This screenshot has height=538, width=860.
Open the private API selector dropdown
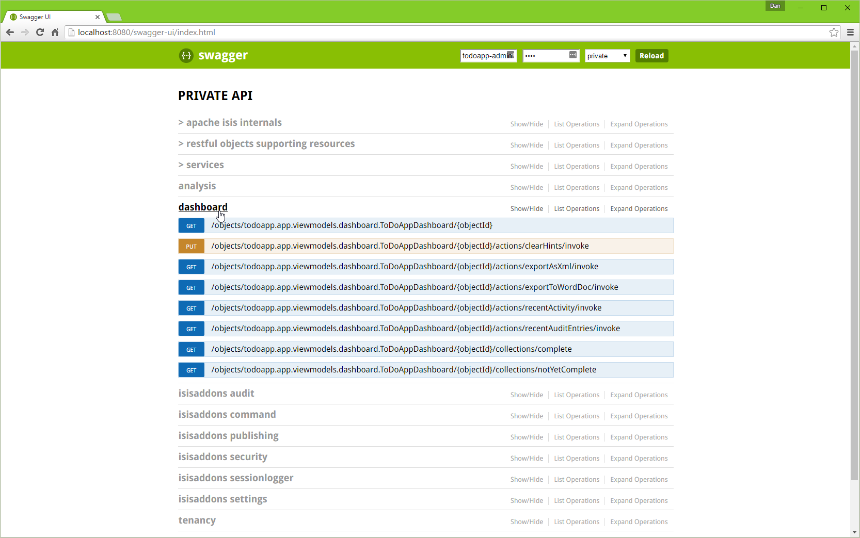click(x=607, y=56)
